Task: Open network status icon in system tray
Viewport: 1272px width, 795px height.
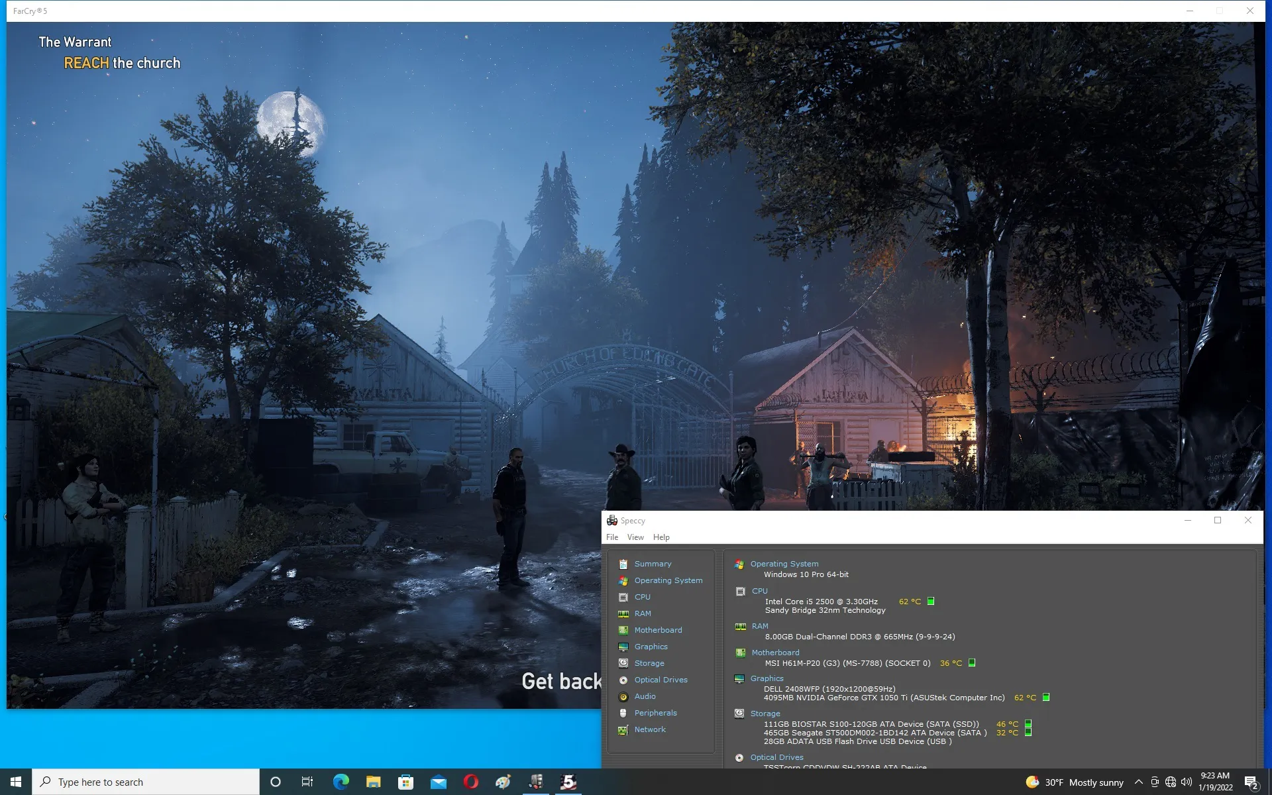Action: tap(1171, 782)
